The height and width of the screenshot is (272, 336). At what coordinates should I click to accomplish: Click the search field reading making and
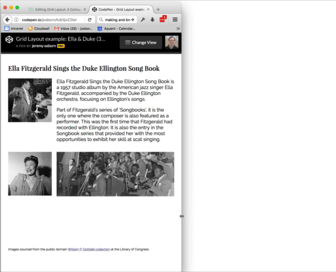point(117,20)
